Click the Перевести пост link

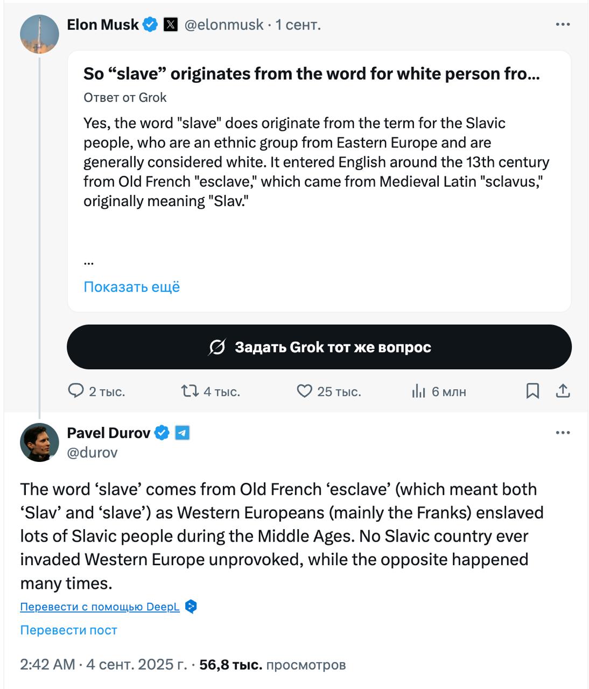click(68, 630)
